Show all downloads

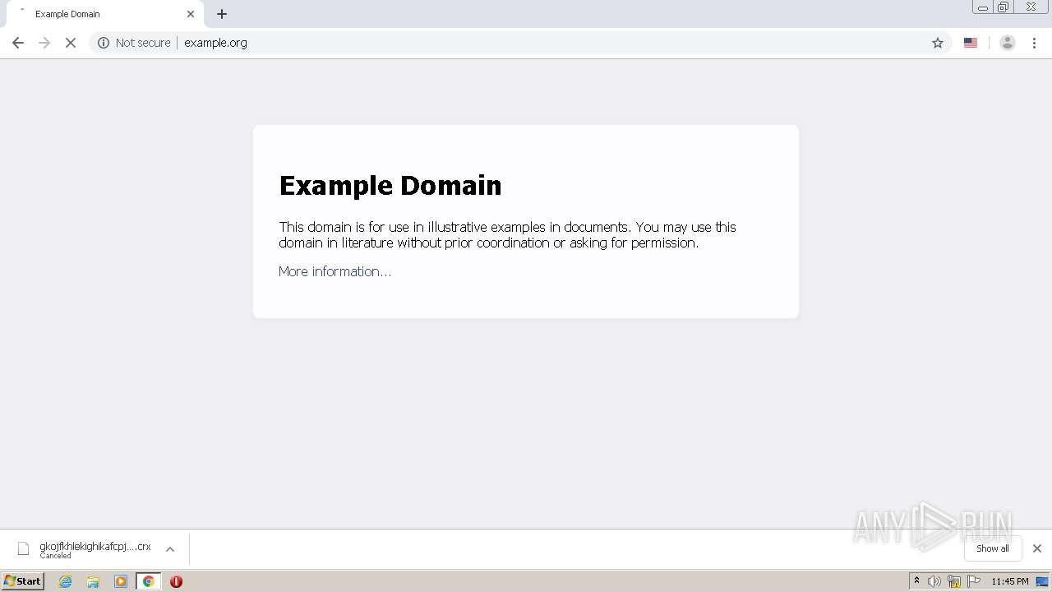tap(992, 548)
